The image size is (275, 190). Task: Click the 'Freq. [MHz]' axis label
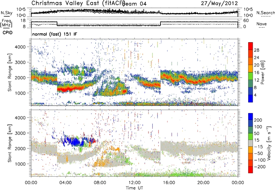tap(7, 23)
